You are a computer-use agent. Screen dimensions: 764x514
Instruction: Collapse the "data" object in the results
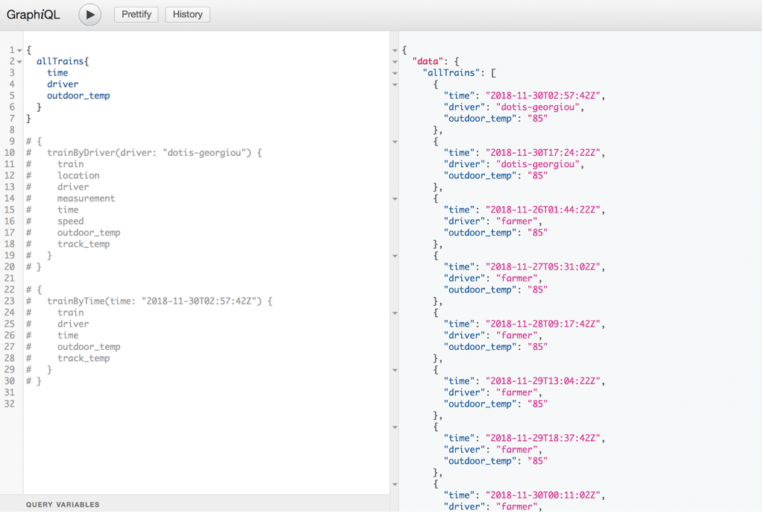click(x=395, y=62)
